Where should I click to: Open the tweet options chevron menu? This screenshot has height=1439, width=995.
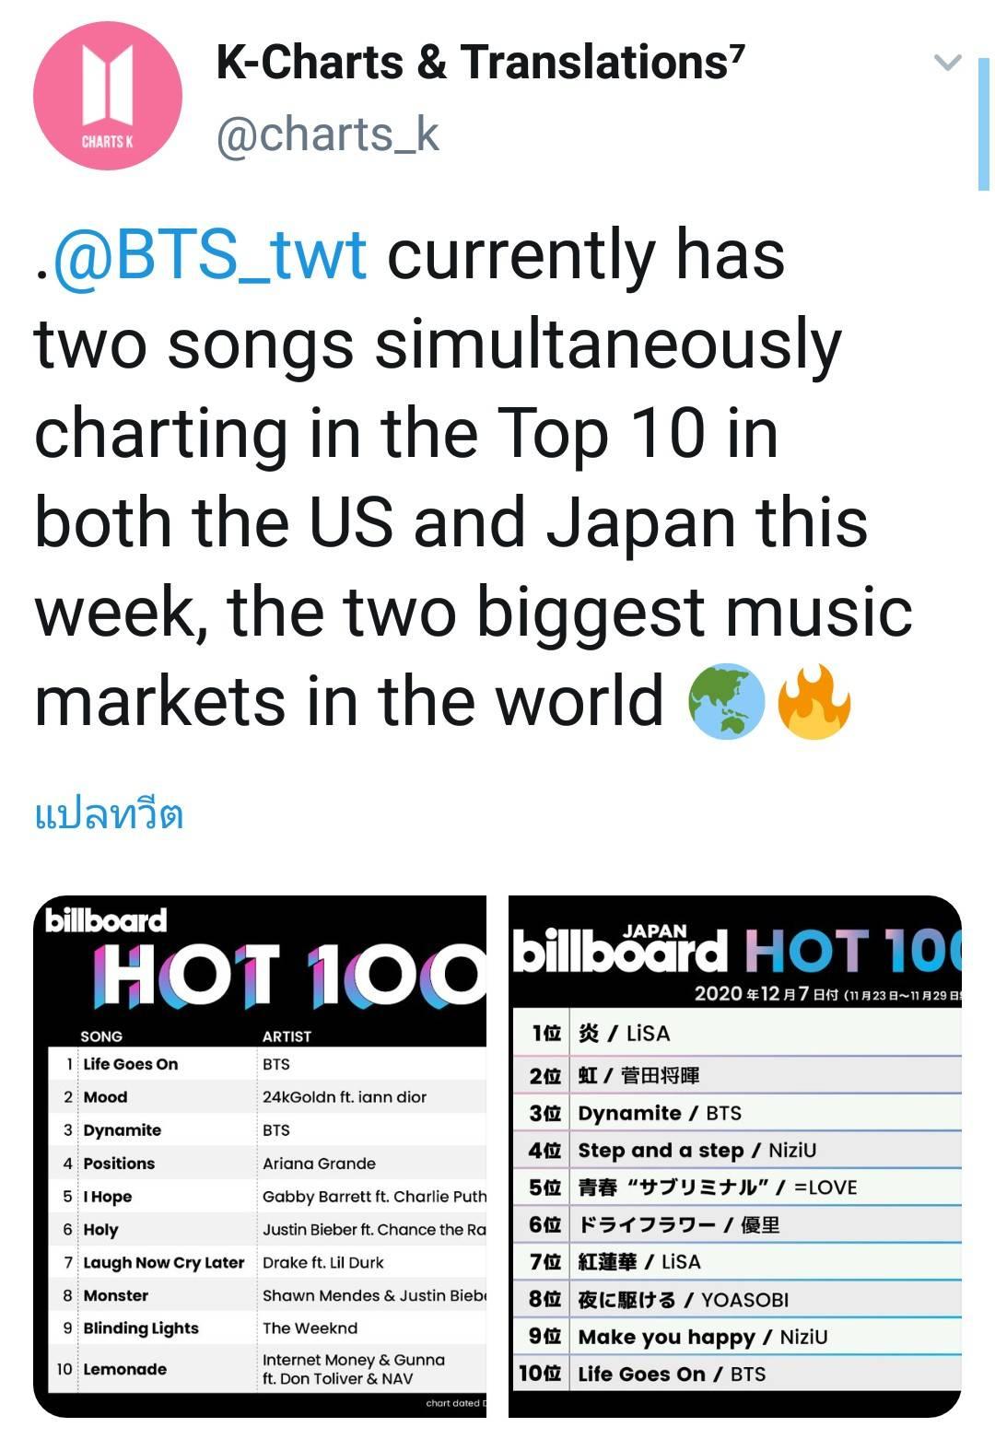947,63
